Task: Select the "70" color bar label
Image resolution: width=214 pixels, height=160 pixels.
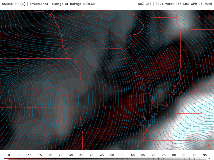Action: [x=153, y=155]
